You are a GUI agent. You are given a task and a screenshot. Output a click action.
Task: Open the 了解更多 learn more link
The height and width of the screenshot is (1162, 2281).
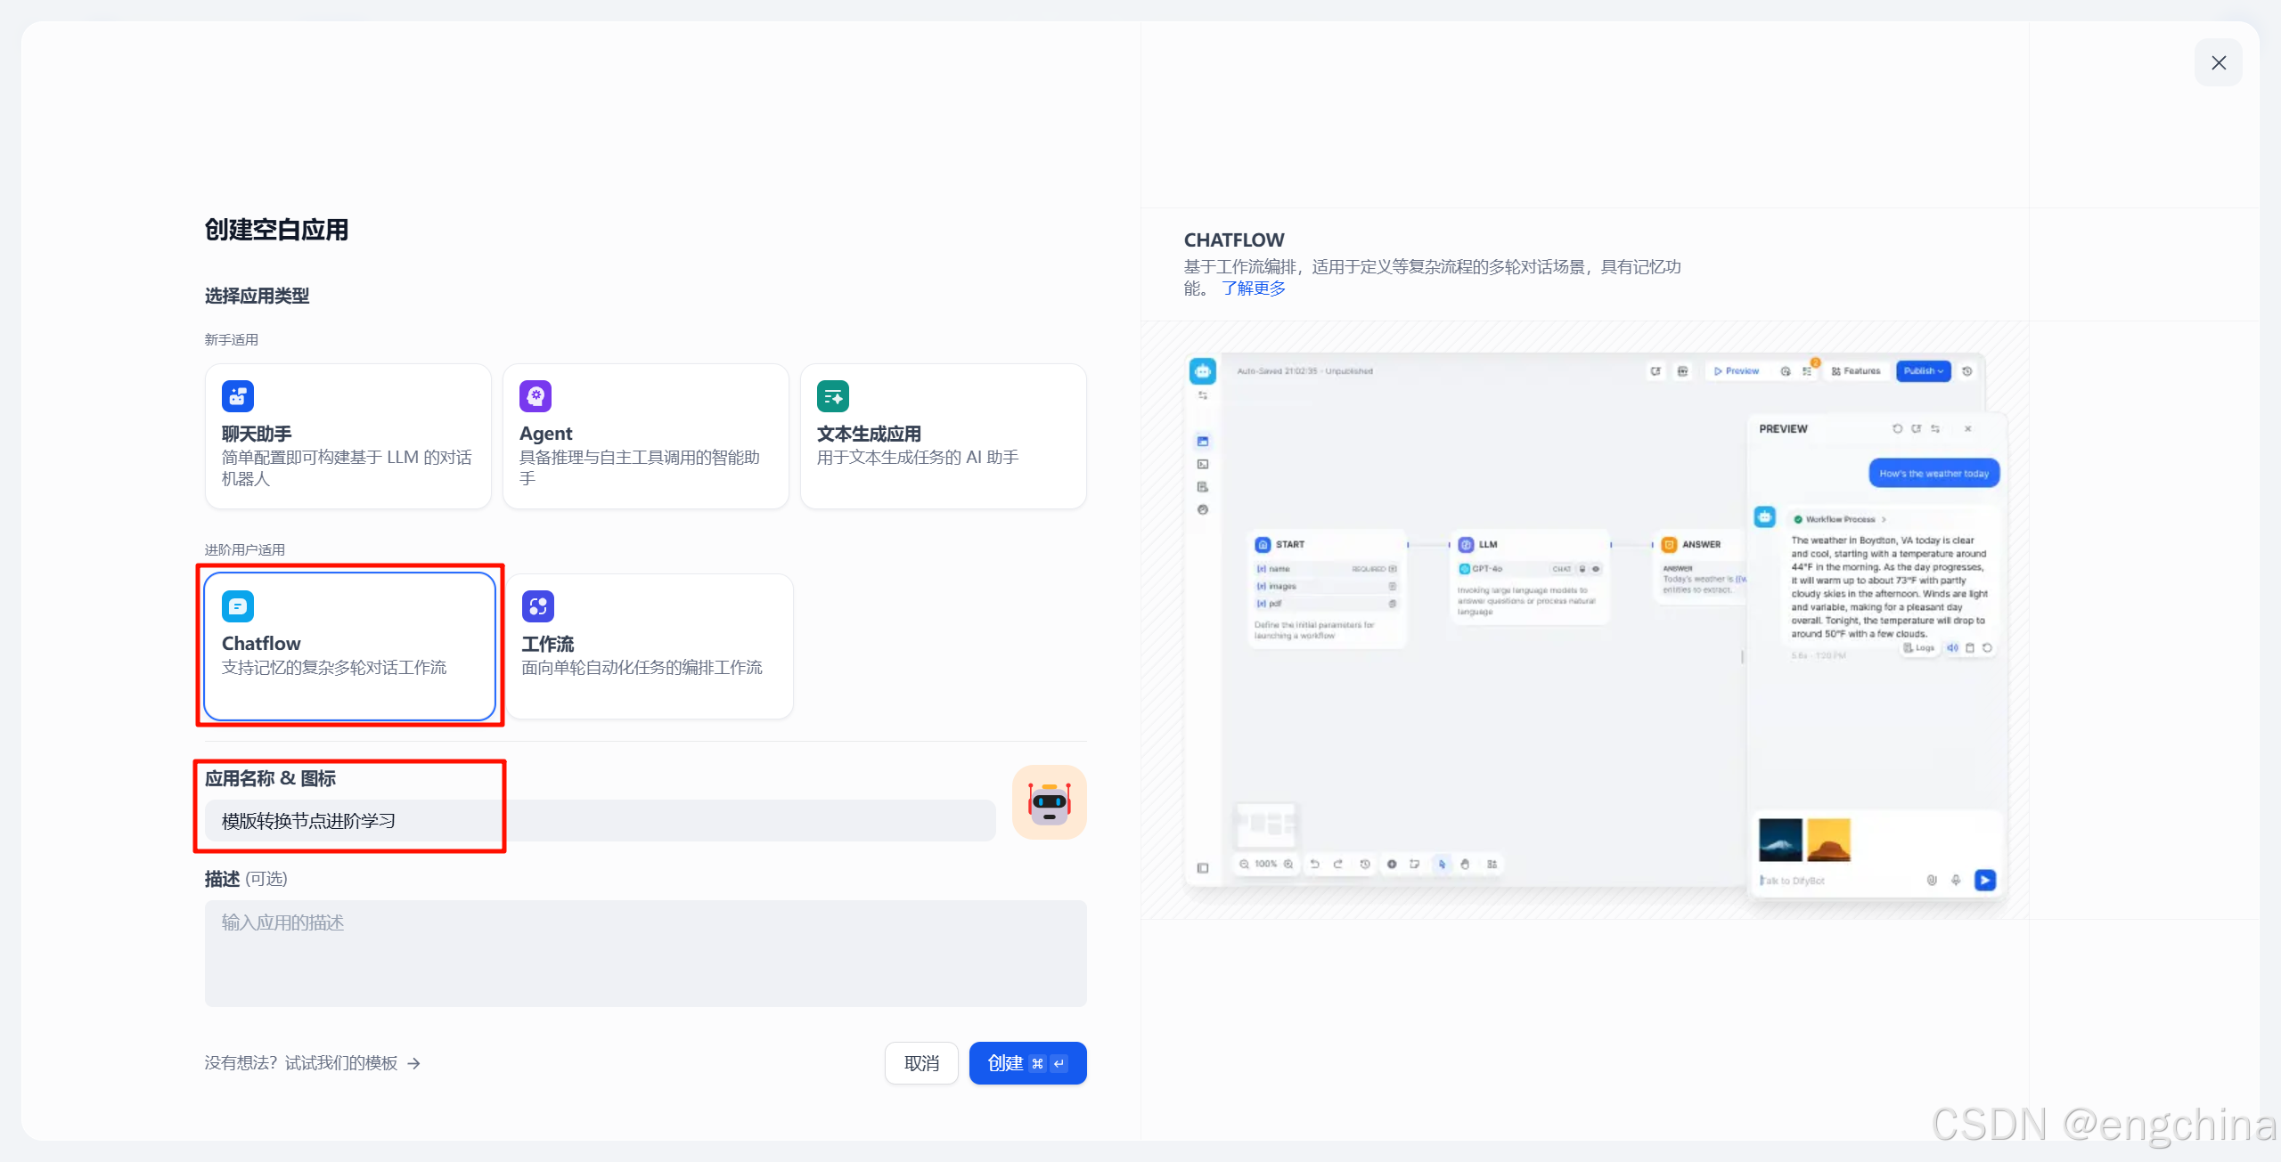(1253, 288)
